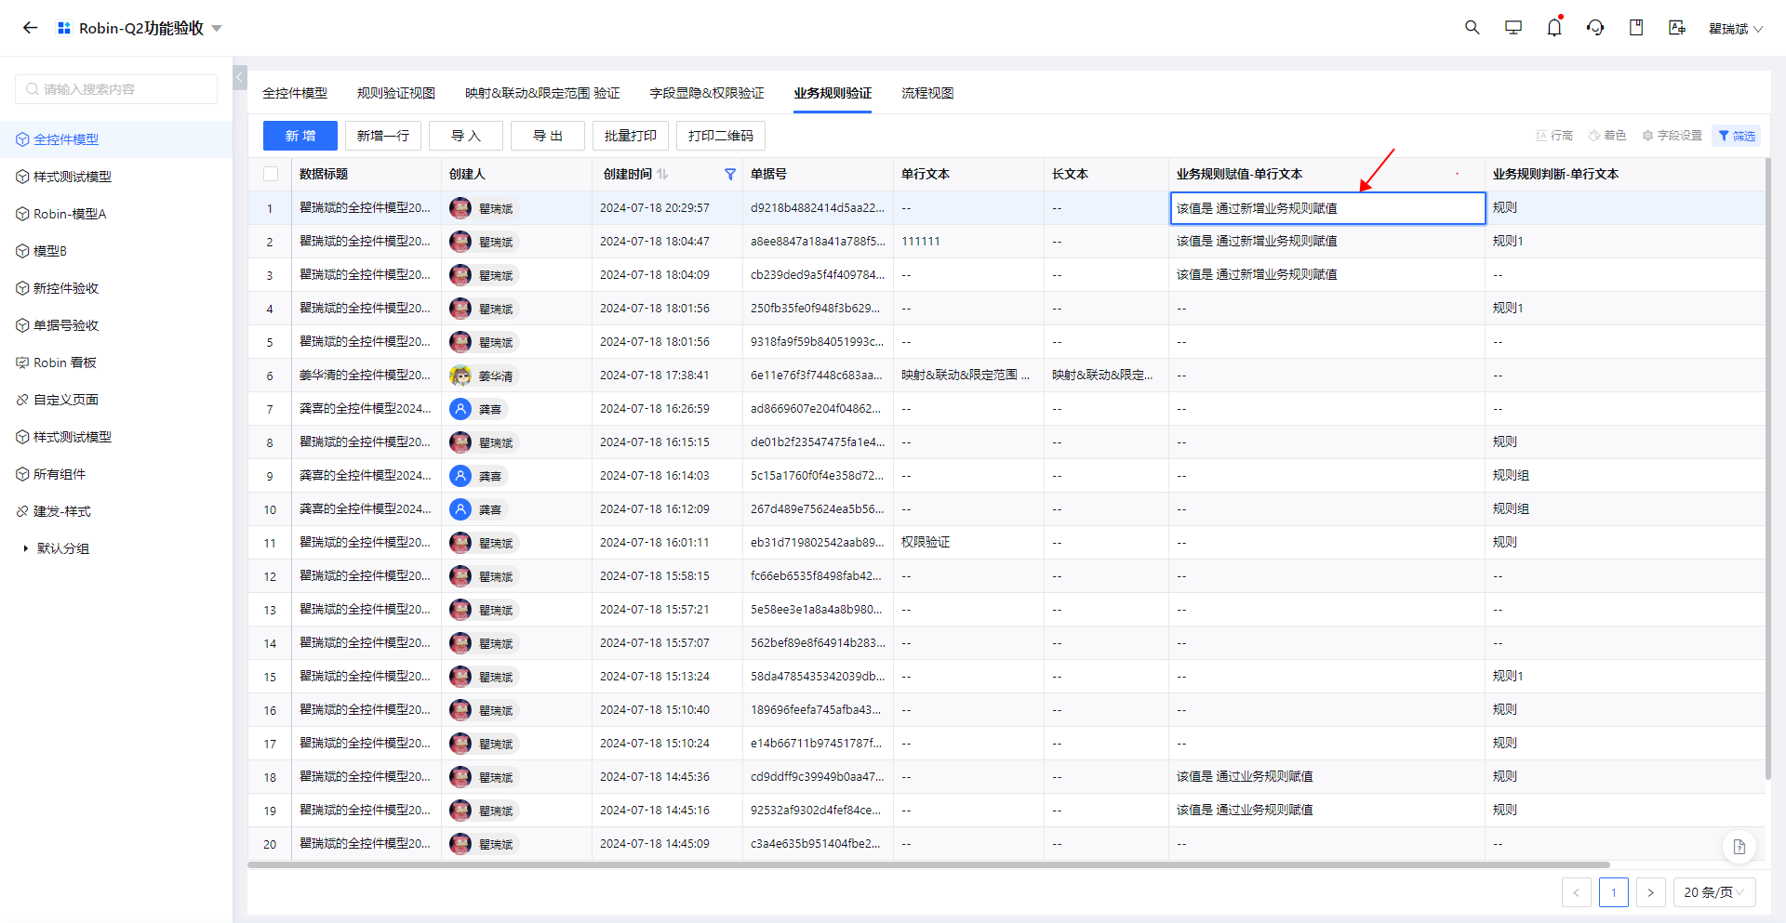Screen dimensions: 1786x923
Task: Click the creator avatar in row 1
Action: [x=460, y=208]
